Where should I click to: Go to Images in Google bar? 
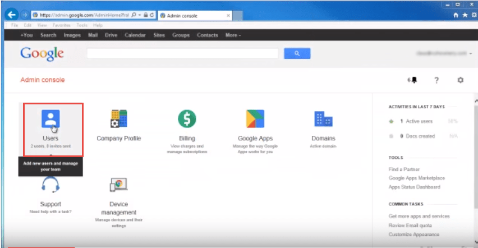click(72, 35)
